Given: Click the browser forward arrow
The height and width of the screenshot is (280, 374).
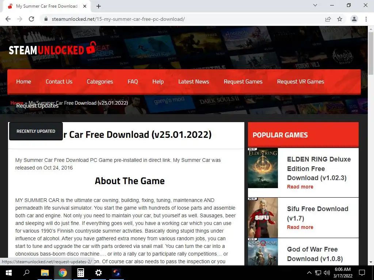Looking at the screenshot, I should 20,19.
